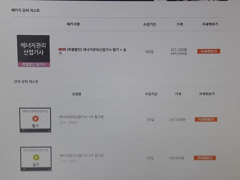Click the orange play icon on 필기 thumbnail

coord(36,119)
